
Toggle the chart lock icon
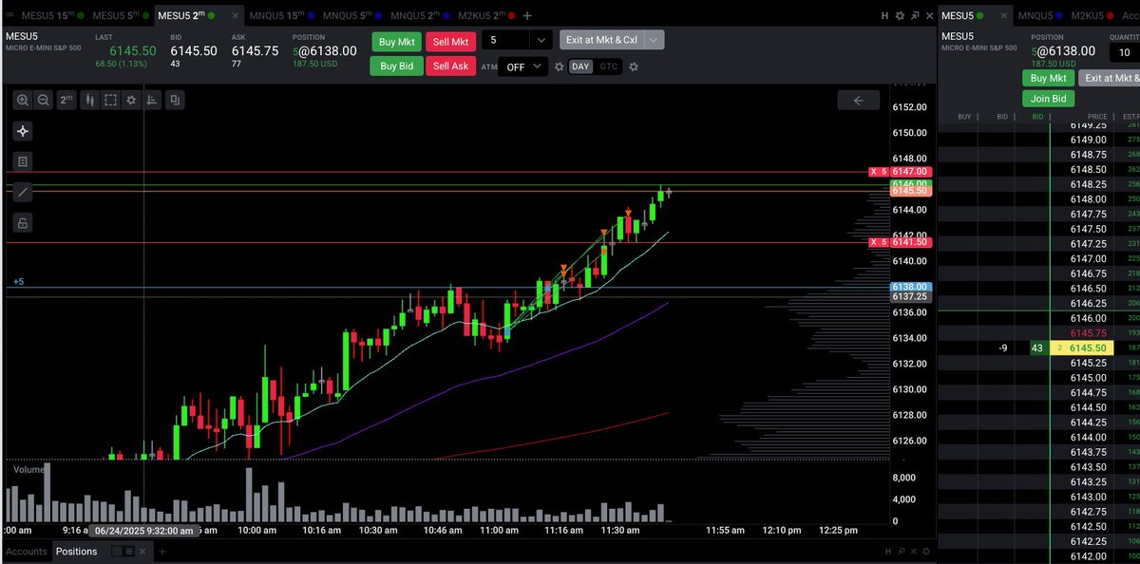23,221
